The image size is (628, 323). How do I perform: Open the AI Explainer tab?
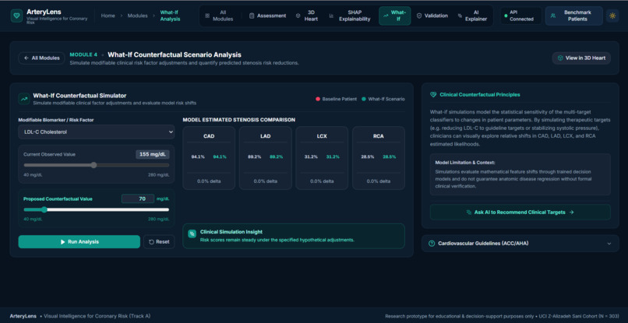tap(473, 16)
